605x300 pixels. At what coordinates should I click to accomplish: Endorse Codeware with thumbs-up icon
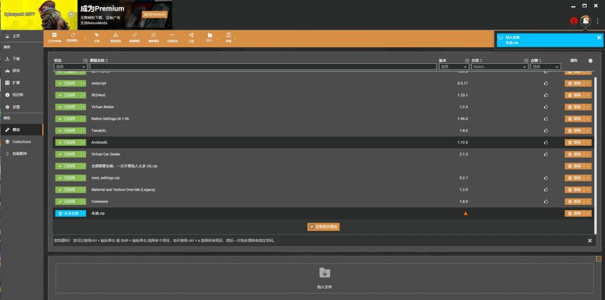pyautogui.click(x=546, y=201)
